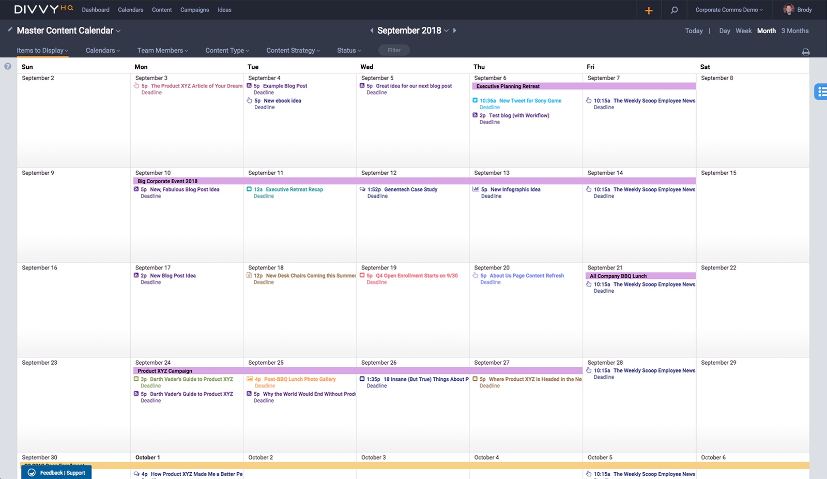Switch to the Week calendar view

[743, 31]
